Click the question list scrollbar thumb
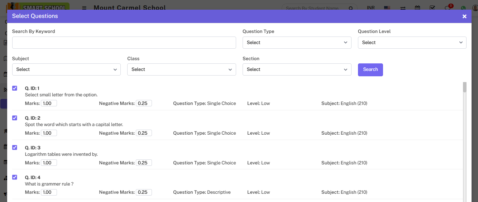The width and height of the screenshot is (478, 202). click(465, 87)
